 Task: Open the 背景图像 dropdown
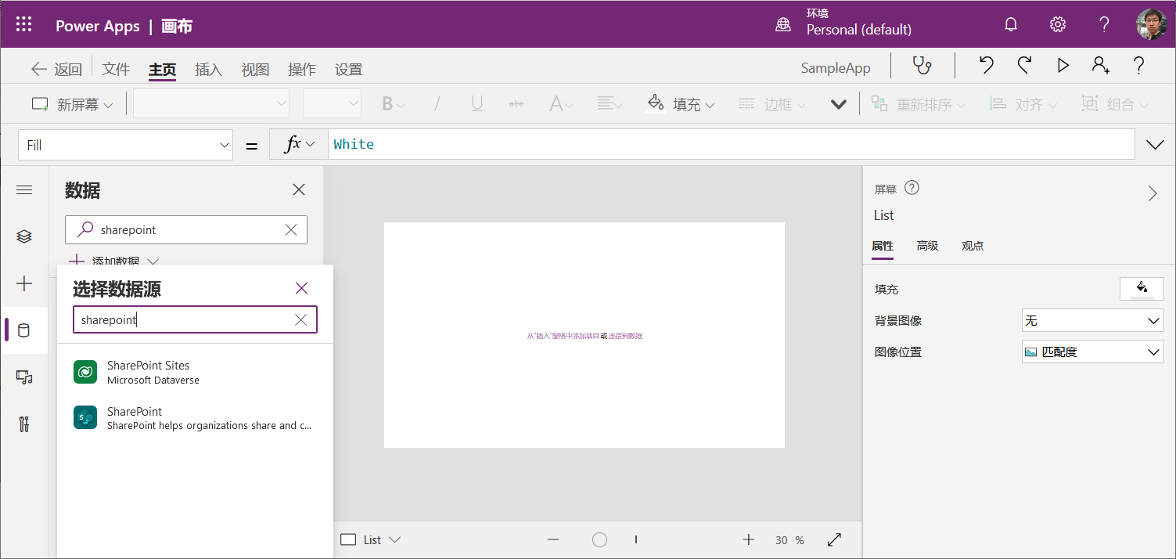click(x=1093, y=320)
